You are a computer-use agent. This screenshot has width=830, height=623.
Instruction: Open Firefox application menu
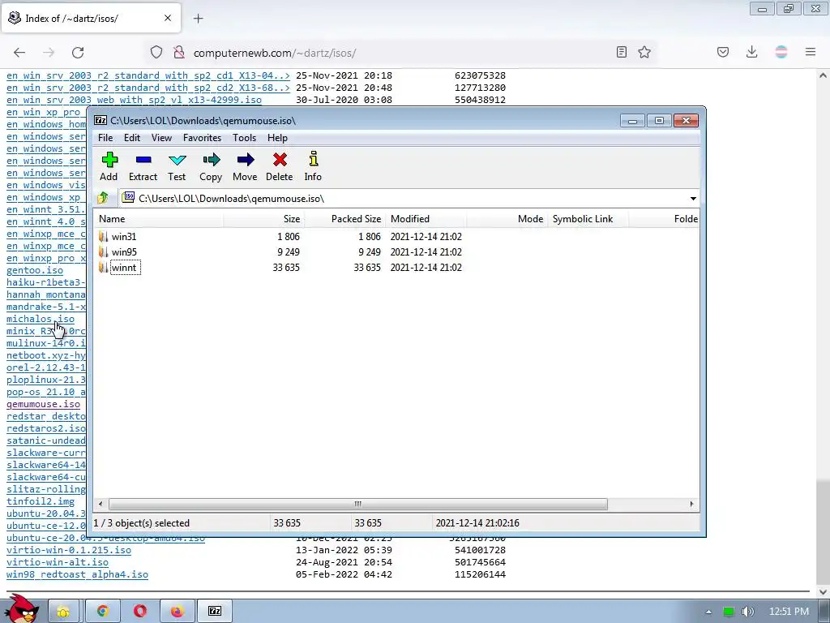point(811,52)
